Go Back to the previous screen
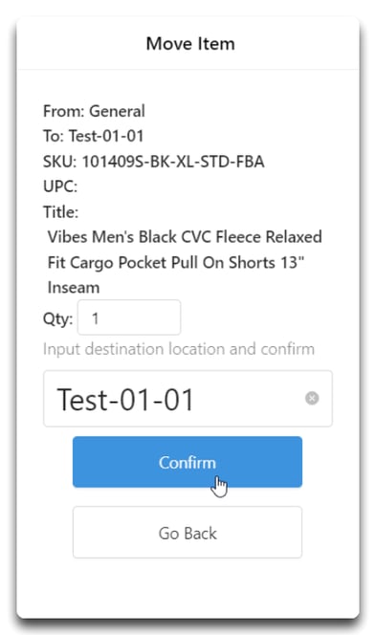The image size is (376, 635). click(188, 532)
